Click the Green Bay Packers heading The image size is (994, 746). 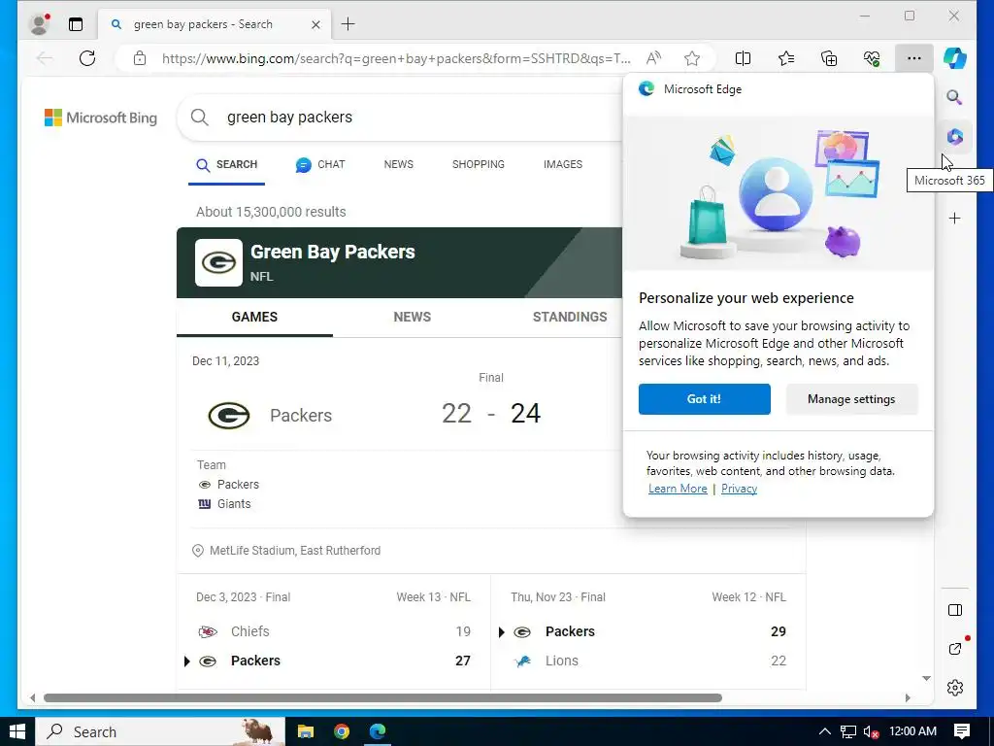tap(333, 252)
